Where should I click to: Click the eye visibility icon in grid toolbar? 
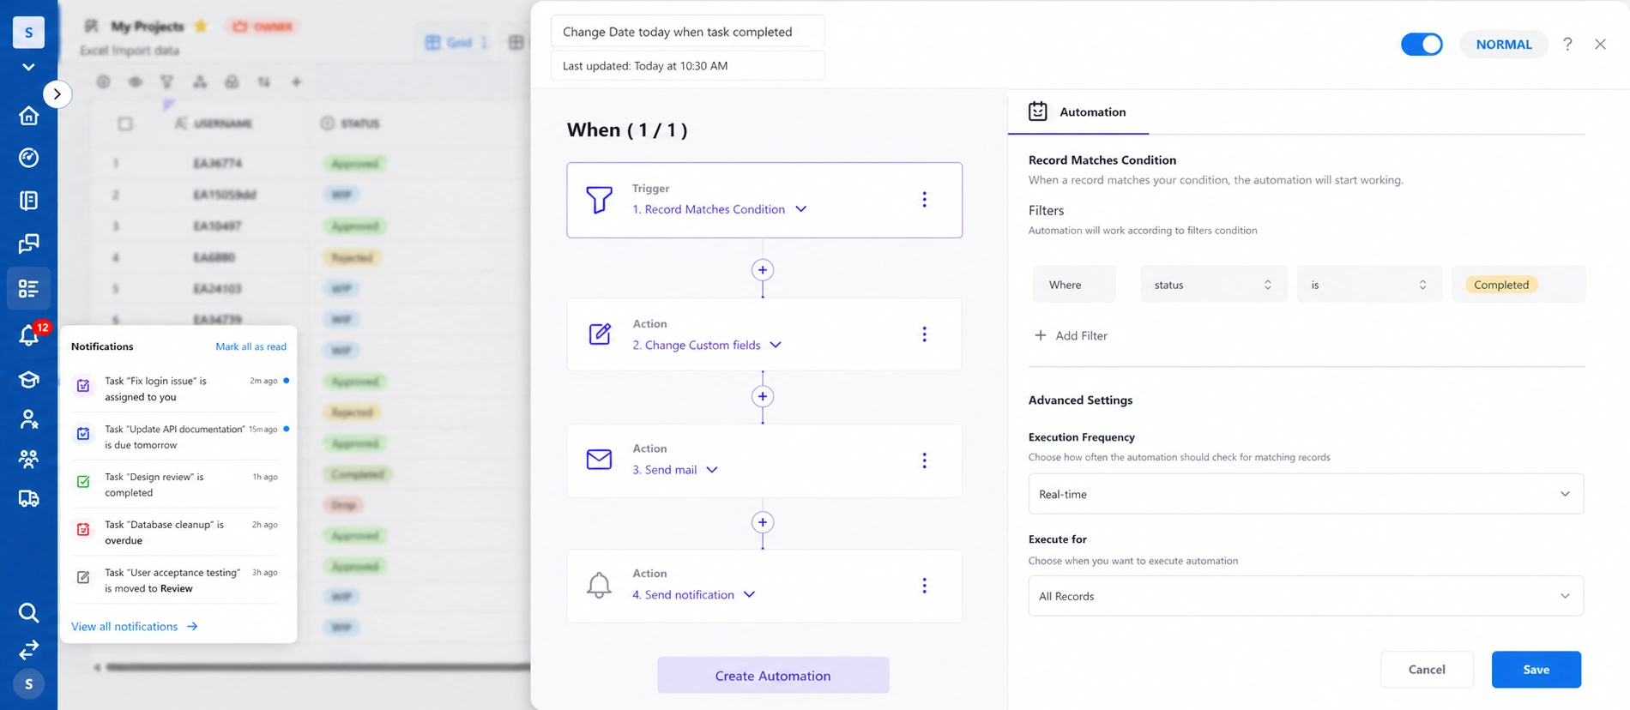(136, 81)
